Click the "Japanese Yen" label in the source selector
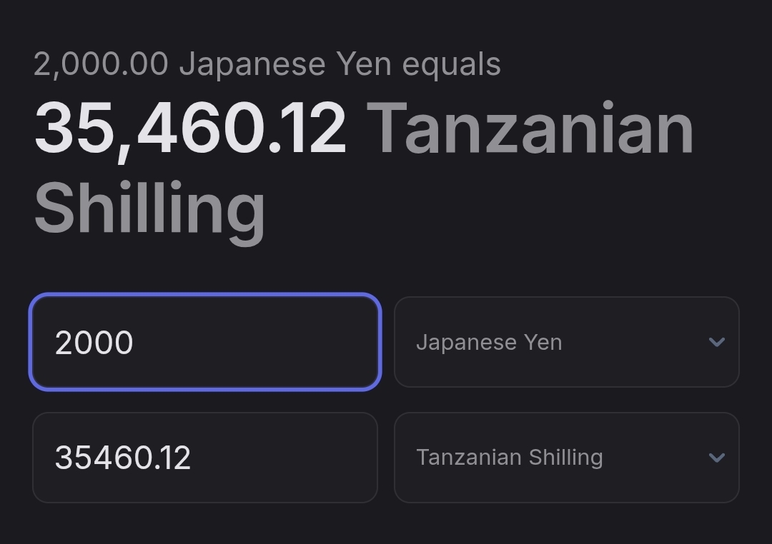 489,343
